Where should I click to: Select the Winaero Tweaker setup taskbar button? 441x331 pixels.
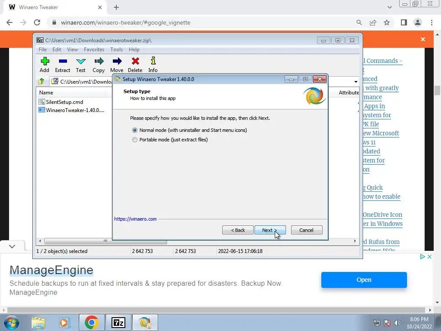(145, 322)
